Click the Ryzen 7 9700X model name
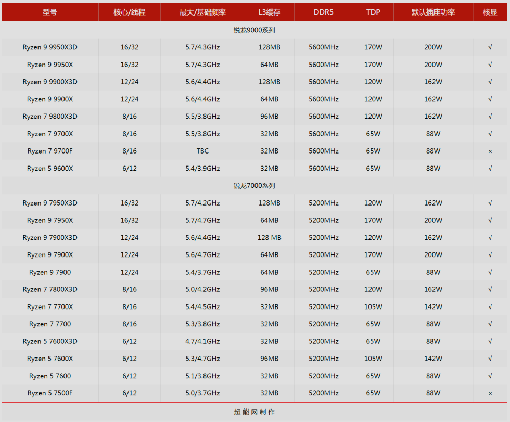 coord(50,134)
